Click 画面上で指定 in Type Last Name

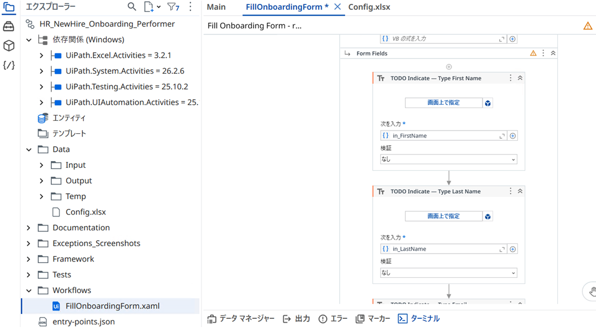pyautogui.click(x=443, y=216)
